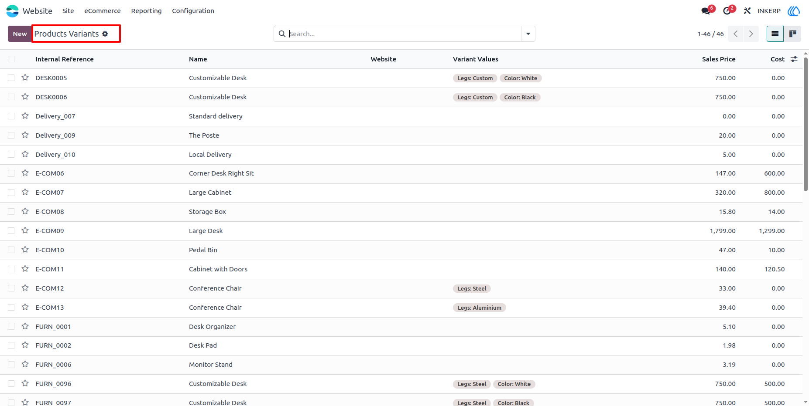Expand the search options dropdown arrow
This screenshot has height=406, width=809.
coord(528,34)
